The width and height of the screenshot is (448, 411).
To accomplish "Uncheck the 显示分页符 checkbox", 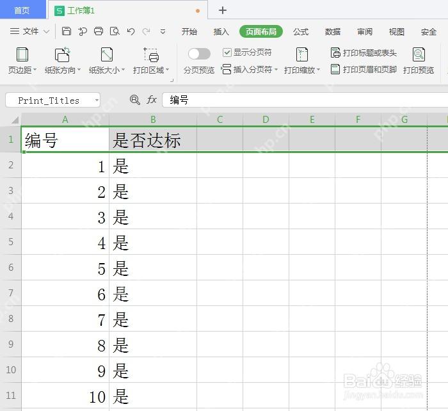I will pos(227,52).
